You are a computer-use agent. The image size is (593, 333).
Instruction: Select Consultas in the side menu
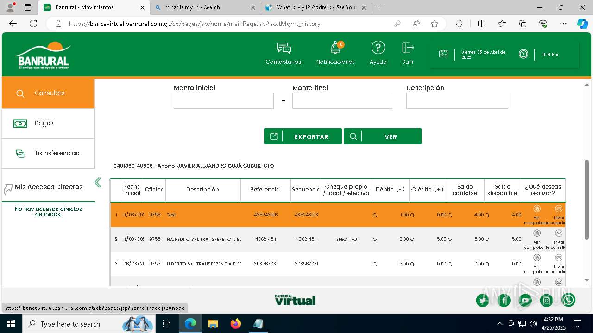pos(48,93)
